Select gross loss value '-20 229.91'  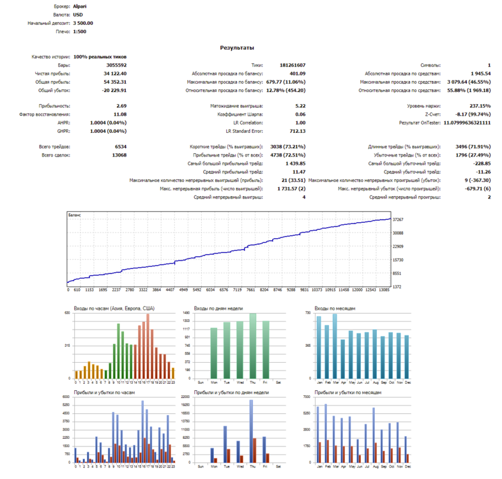click(x=114, y=90)
